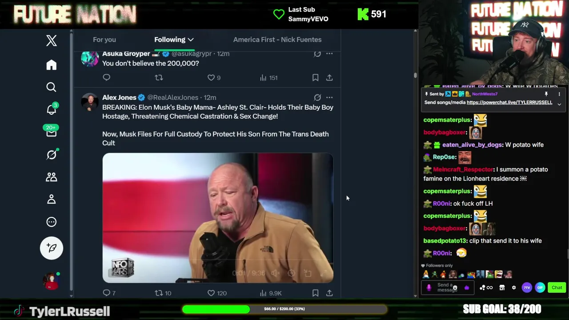569x320 pixels.
Task: View 9.9K analytics on Alex Jones post
Action: (x=271, y=293)
